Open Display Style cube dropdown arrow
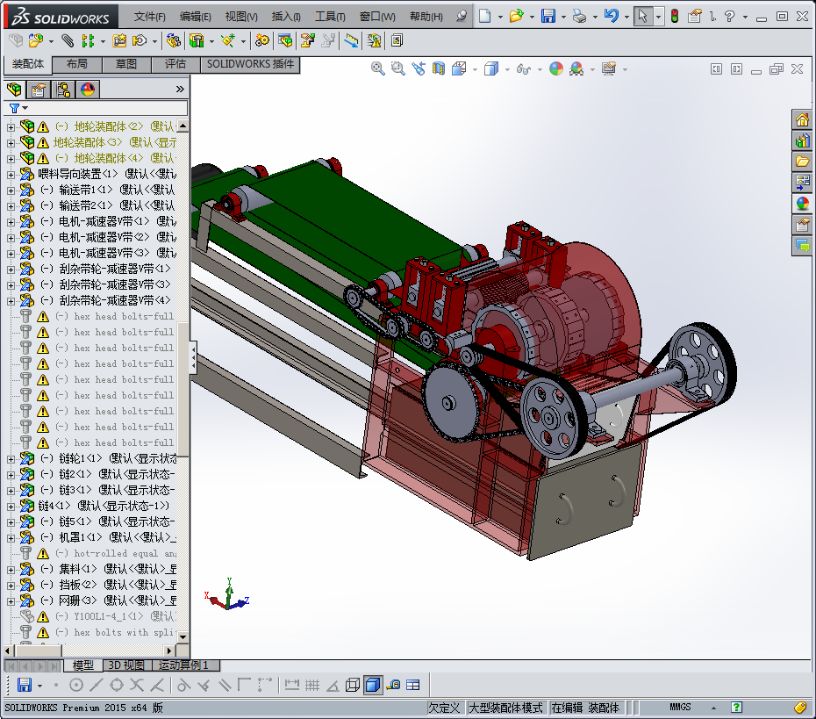This screenshot has width=816, height=719. [507, 69]
